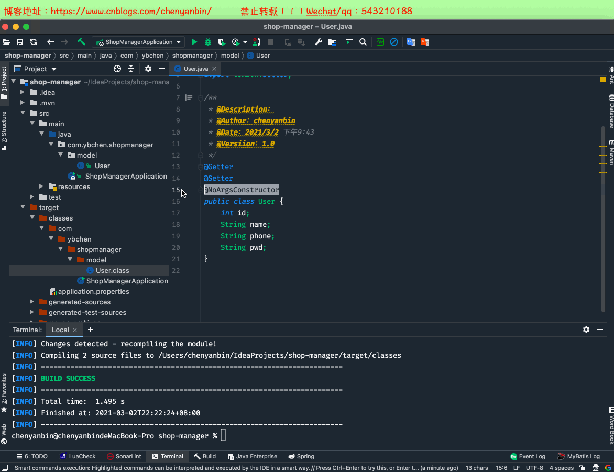This screenshot has height=472, width=614.
Task: Expand the generated-sources folder
Action: [32, 302]
